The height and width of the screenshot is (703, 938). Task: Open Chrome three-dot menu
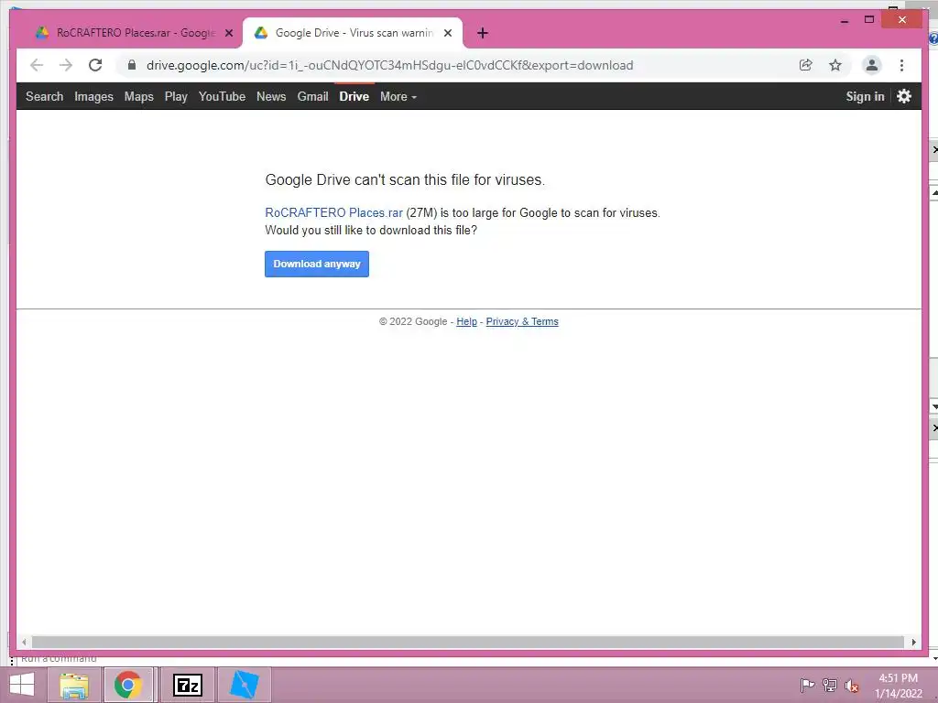(x=901, y=65)
